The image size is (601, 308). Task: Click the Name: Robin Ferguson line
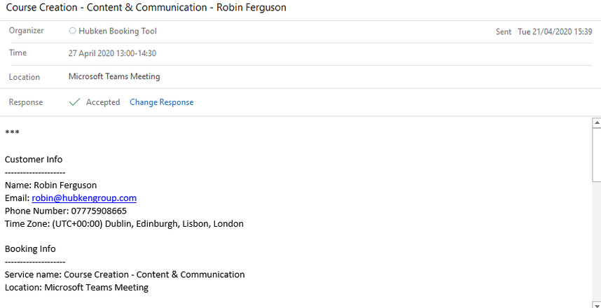point(50,185)
